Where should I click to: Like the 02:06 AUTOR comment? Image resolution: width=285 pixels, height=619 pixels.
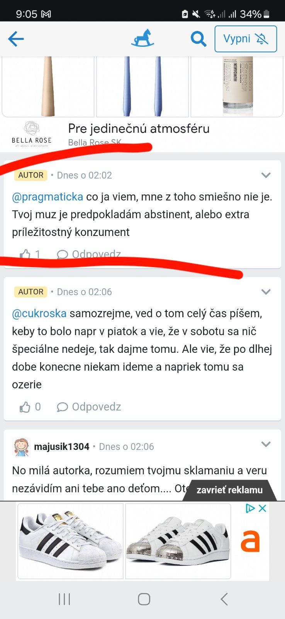(x=25, y=407)
